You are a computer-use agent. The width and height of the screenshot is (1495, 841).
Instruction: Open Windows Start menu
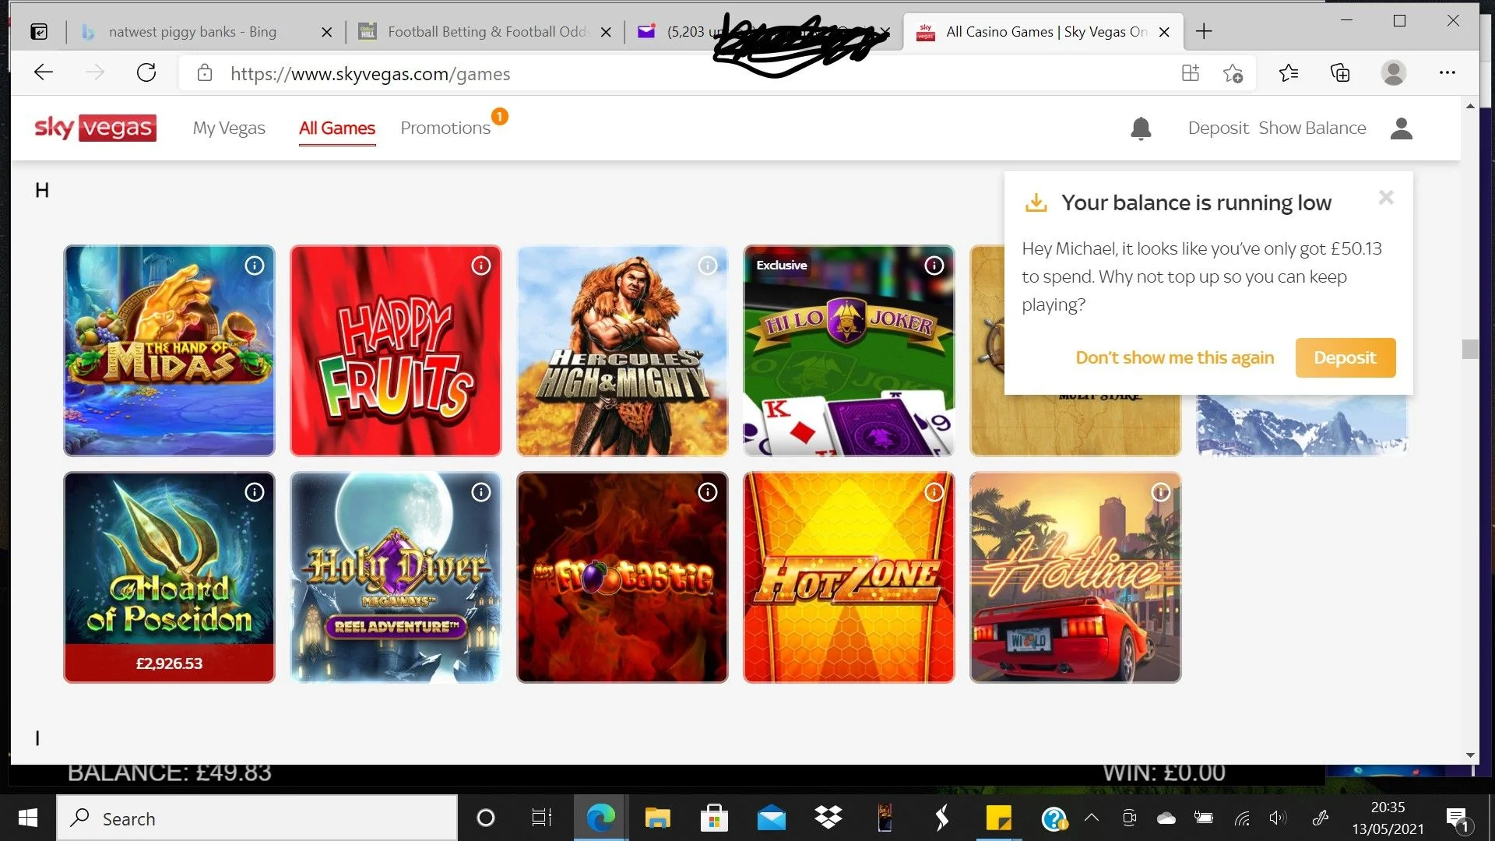[28, 818]
